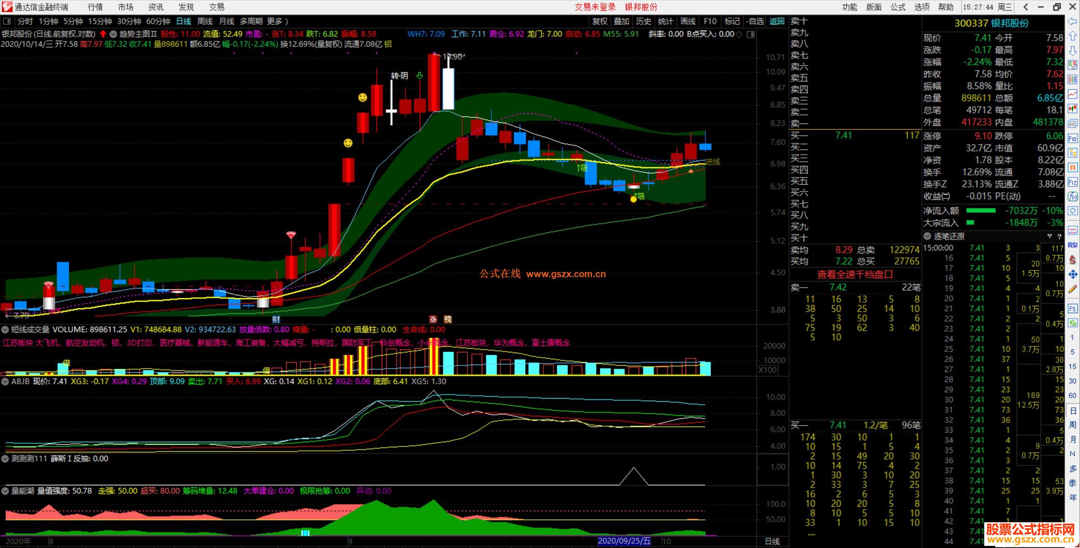Click the 自 self-select sidebar icon
This screenshot has height=548, width=1080.
point(1072,167)
